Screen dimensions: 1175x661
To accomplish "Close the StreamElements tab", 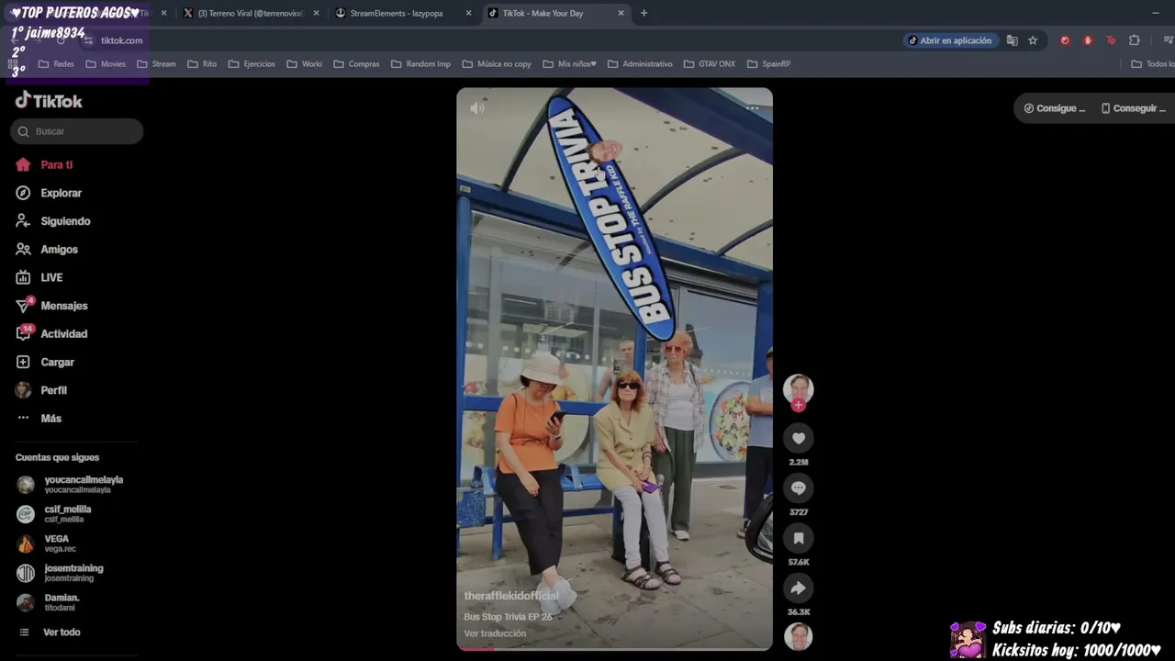I will pos(468,13).
